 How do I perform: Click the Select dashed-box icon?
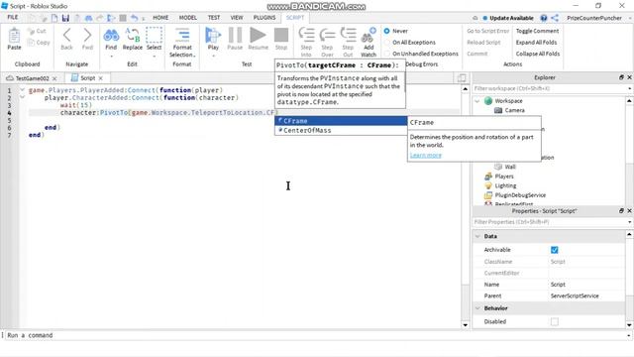[x=154, y=36]
